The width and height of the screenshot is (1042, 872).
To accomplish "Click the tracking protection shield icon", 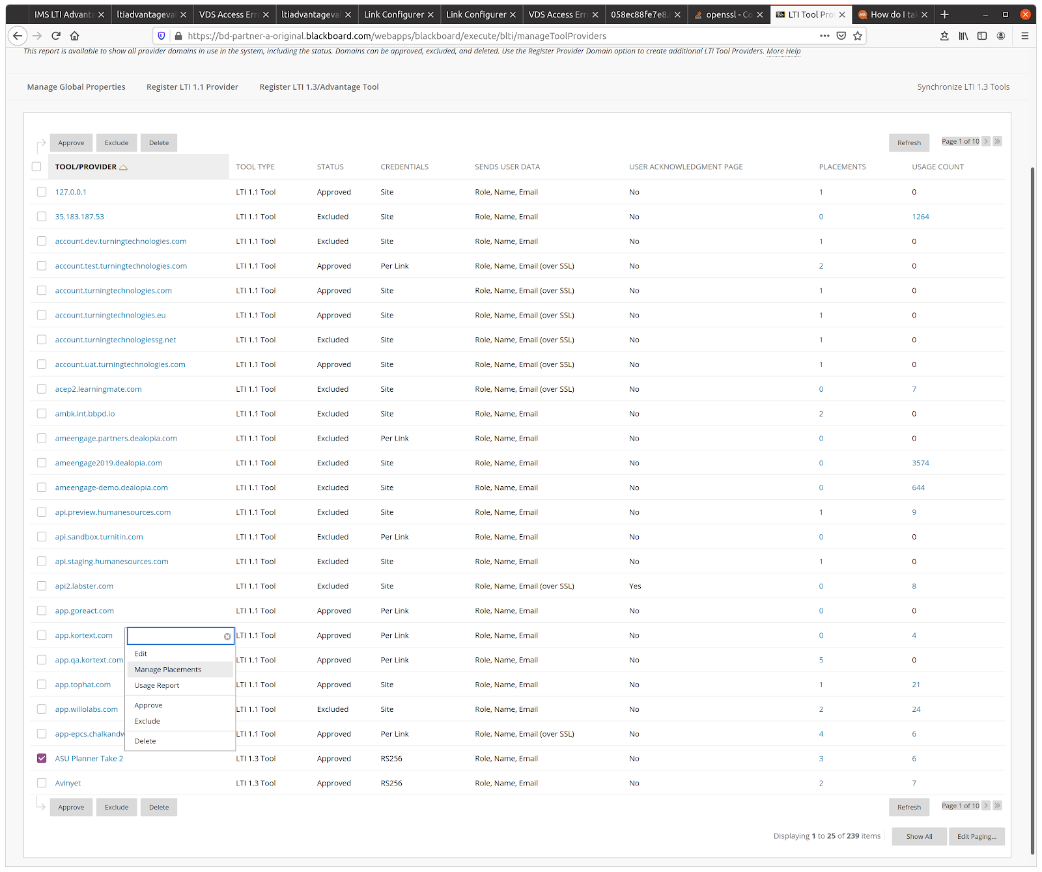I will pos(162,36).
